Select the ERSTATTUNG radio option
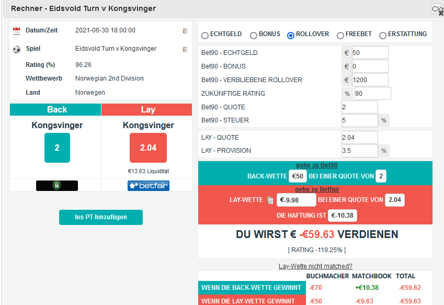Viewport: 444px width, 305px height. [x=383, y=36]
